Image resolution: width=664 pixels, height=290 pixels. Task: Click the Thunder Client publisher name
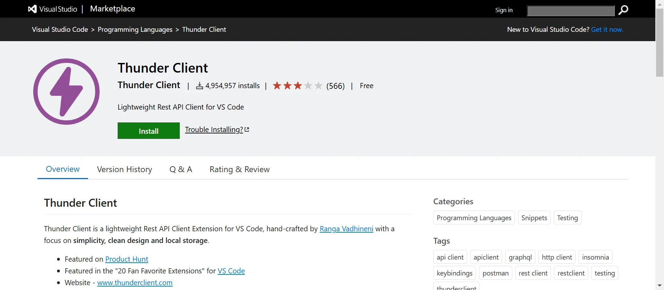tap(149, 85)
